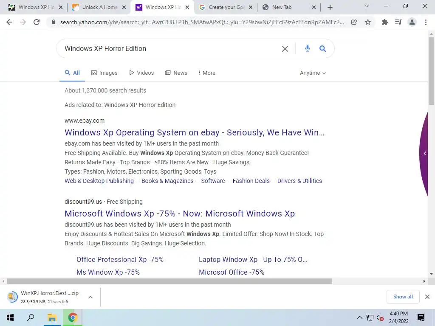Open Drivers & Utilities link
Image resolution: width=435 pixels, height=326 pixels.
click(299, 181)
